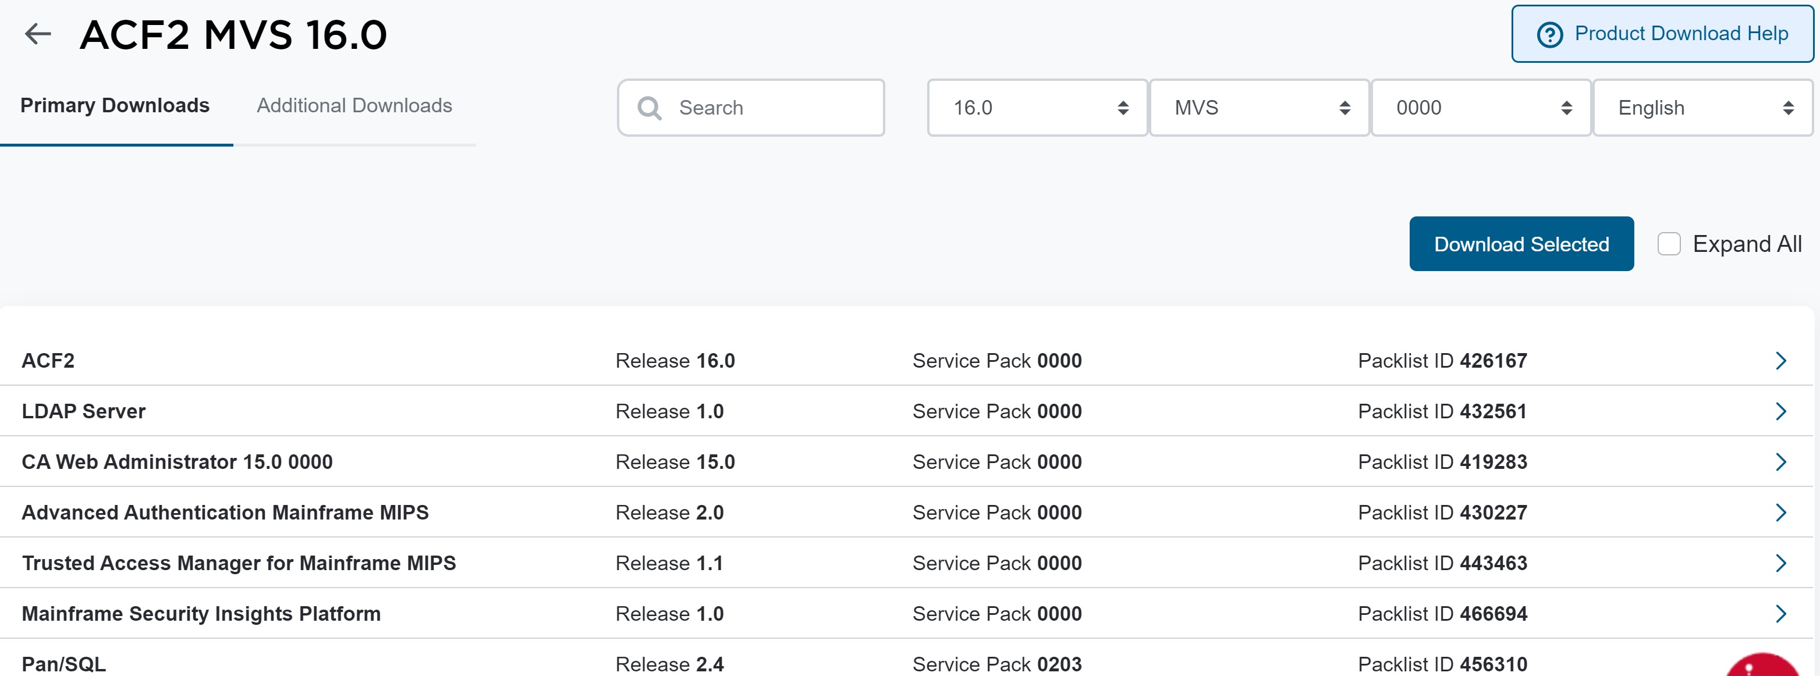Click the red chat bubble icon

[x=1763, y=666]
